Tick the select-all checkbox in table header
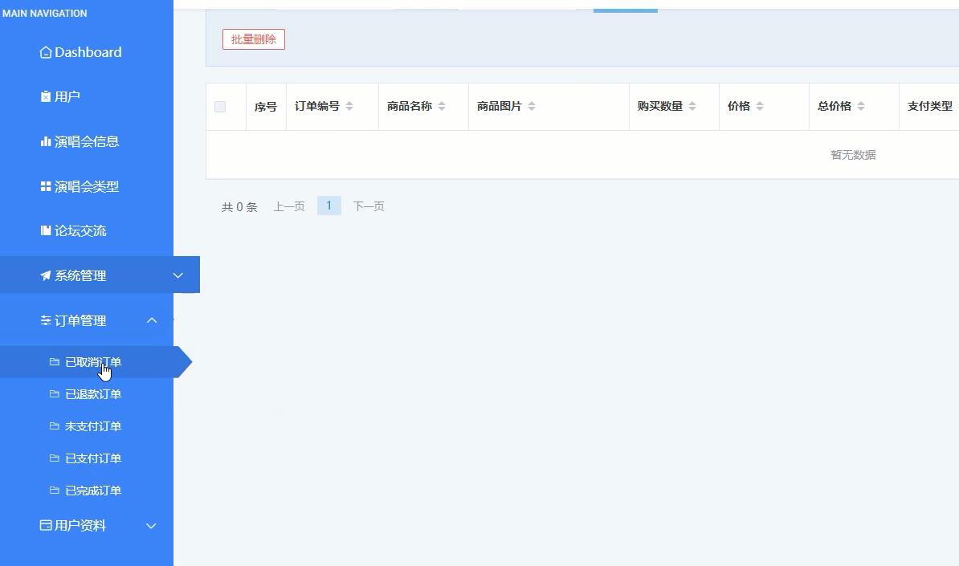Screen dimensions: 959x566 pyautogui.click(x=220, y=107)
